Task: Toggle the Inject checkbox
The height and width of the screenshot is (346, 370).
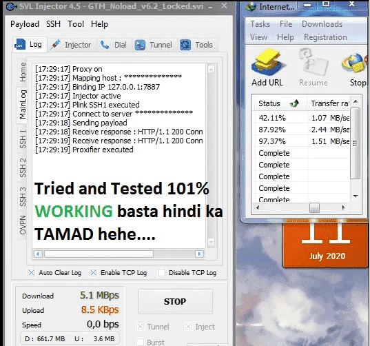Action: 188,327
